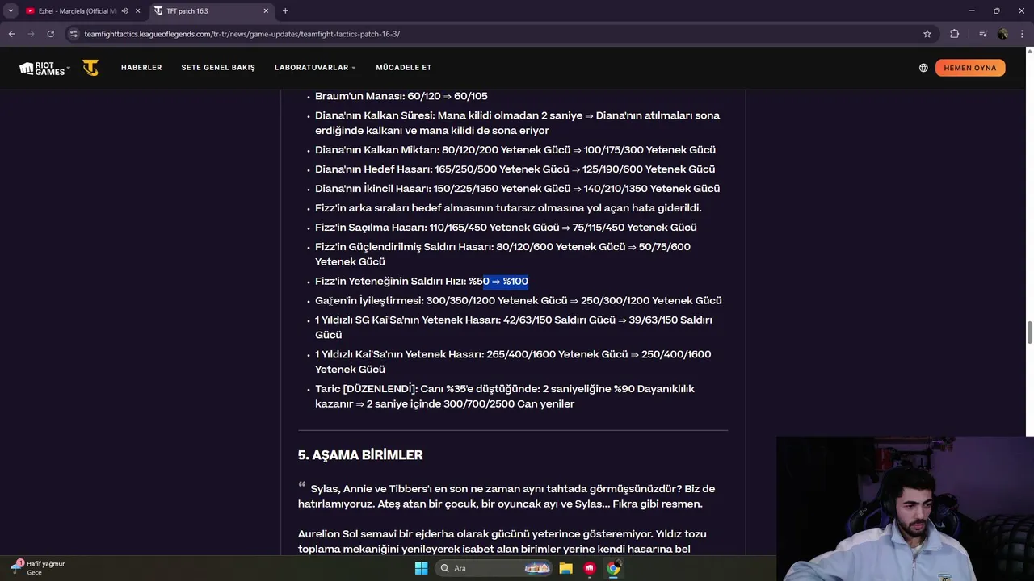Expand the LABORATUVARLAR dropdown menu
Image resolution: width=1034 pixels, height=581 pixels.
[315, 68]
